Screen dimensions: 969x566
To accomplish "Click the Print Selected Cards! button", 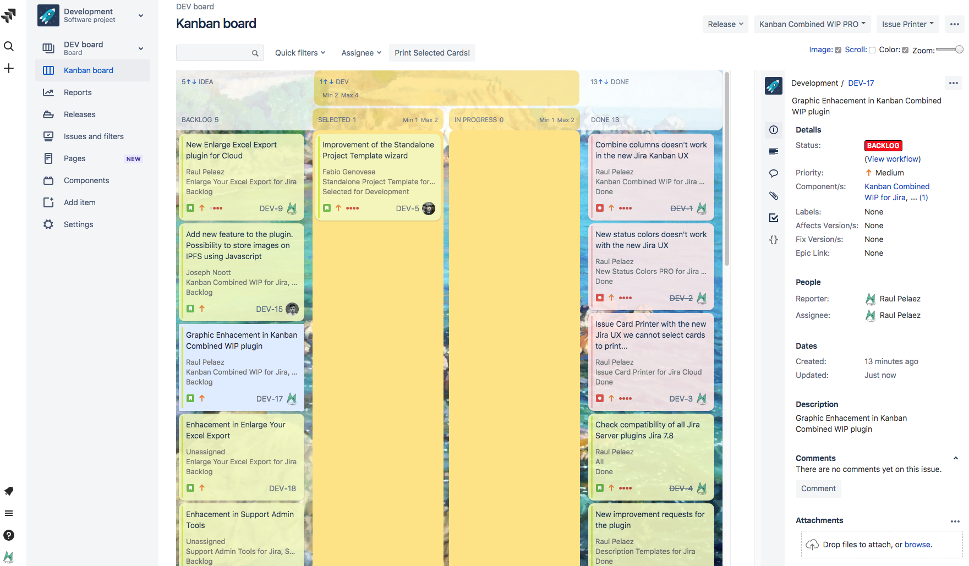I will click(x=432, y=53).
